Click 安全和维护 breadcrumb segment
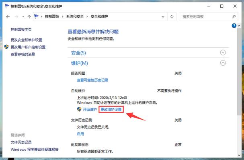This screenshot has width=244, height=160. tap(99, 16)
